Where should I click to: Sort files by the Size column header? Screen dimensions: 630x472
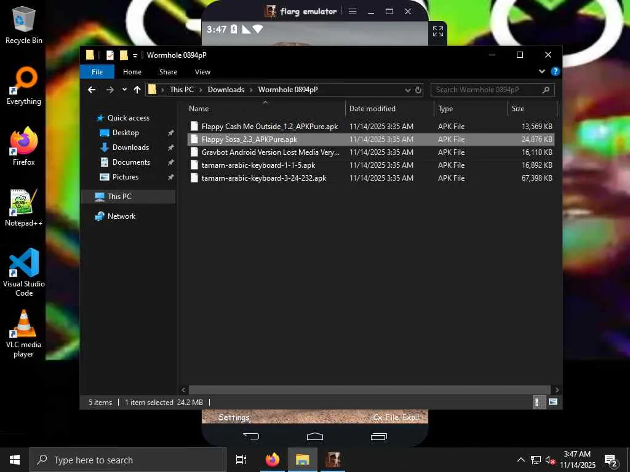532,109
